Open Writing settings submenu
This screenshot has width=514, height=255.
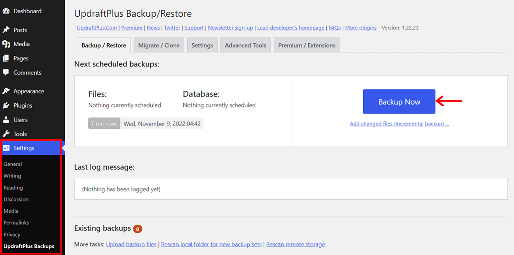[x=12, y=176]
